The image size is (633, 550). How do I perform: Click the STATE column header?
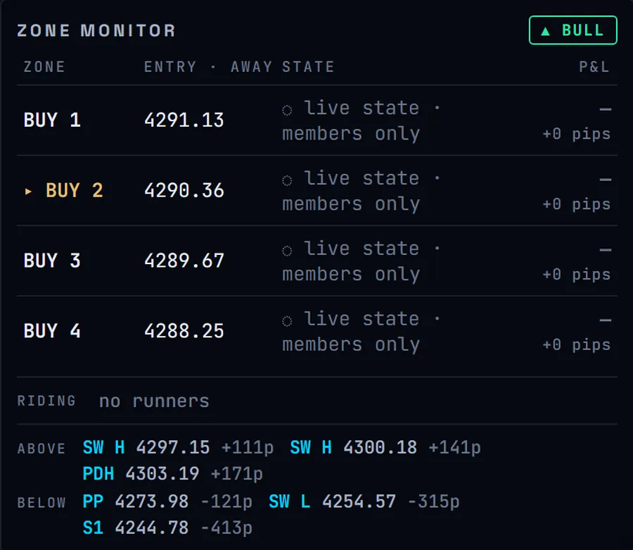point(308,67)
